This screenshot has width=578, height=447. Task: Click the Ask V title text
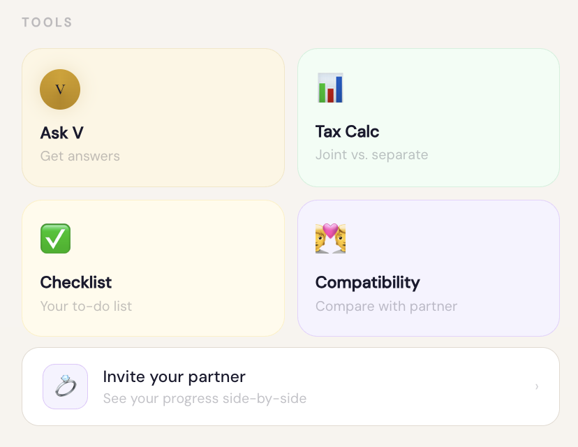[62, 133]
